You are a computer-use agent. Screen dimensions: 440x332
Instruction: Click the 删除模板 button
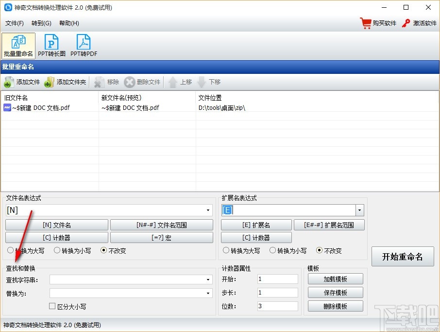335,306
